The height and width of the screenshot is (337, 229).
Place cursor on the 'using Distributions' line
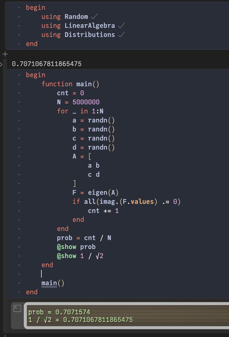[x=78, y=35]
